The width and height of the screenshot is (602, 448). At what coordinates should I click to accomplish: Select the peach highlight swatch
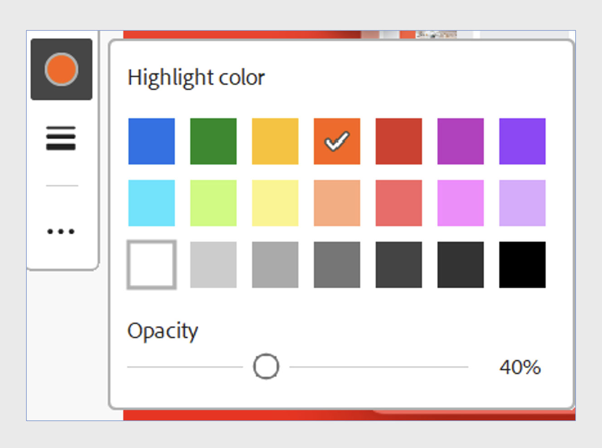(337, 203)
